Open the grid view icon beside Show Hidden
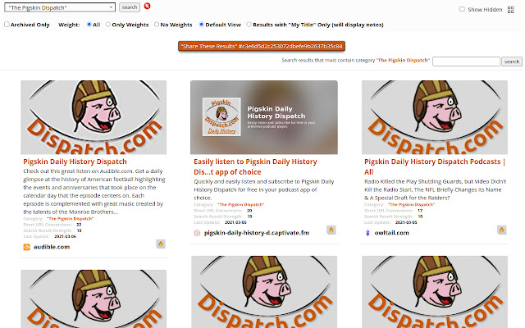Image resolution: width=525 pixels, height=328 pixels. coord(512,9)
